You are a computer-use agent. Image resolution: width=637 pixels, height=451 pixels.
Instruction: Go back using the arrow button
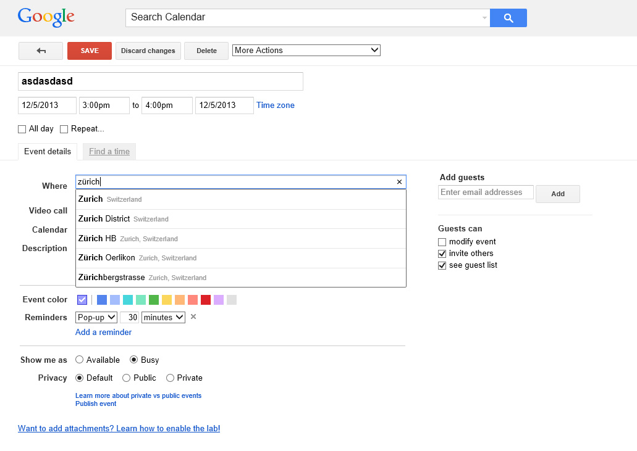coord(41,51)
